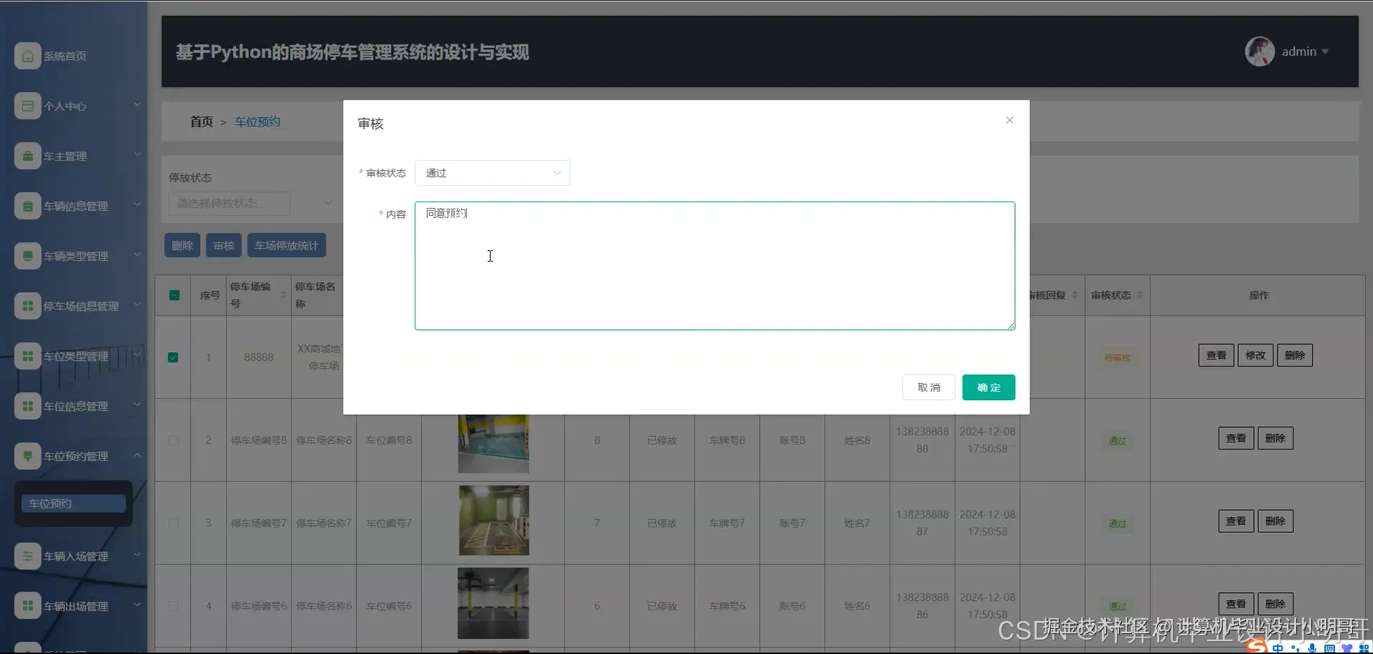Click the cell 停车场名称8
The image size is (1373, 654).
(x=324, y=440)
